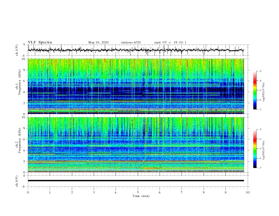Click the 'VLF Spectra' title text
Image resolution: width=279 pixels, height=216 pixels.
pos(40,42)
